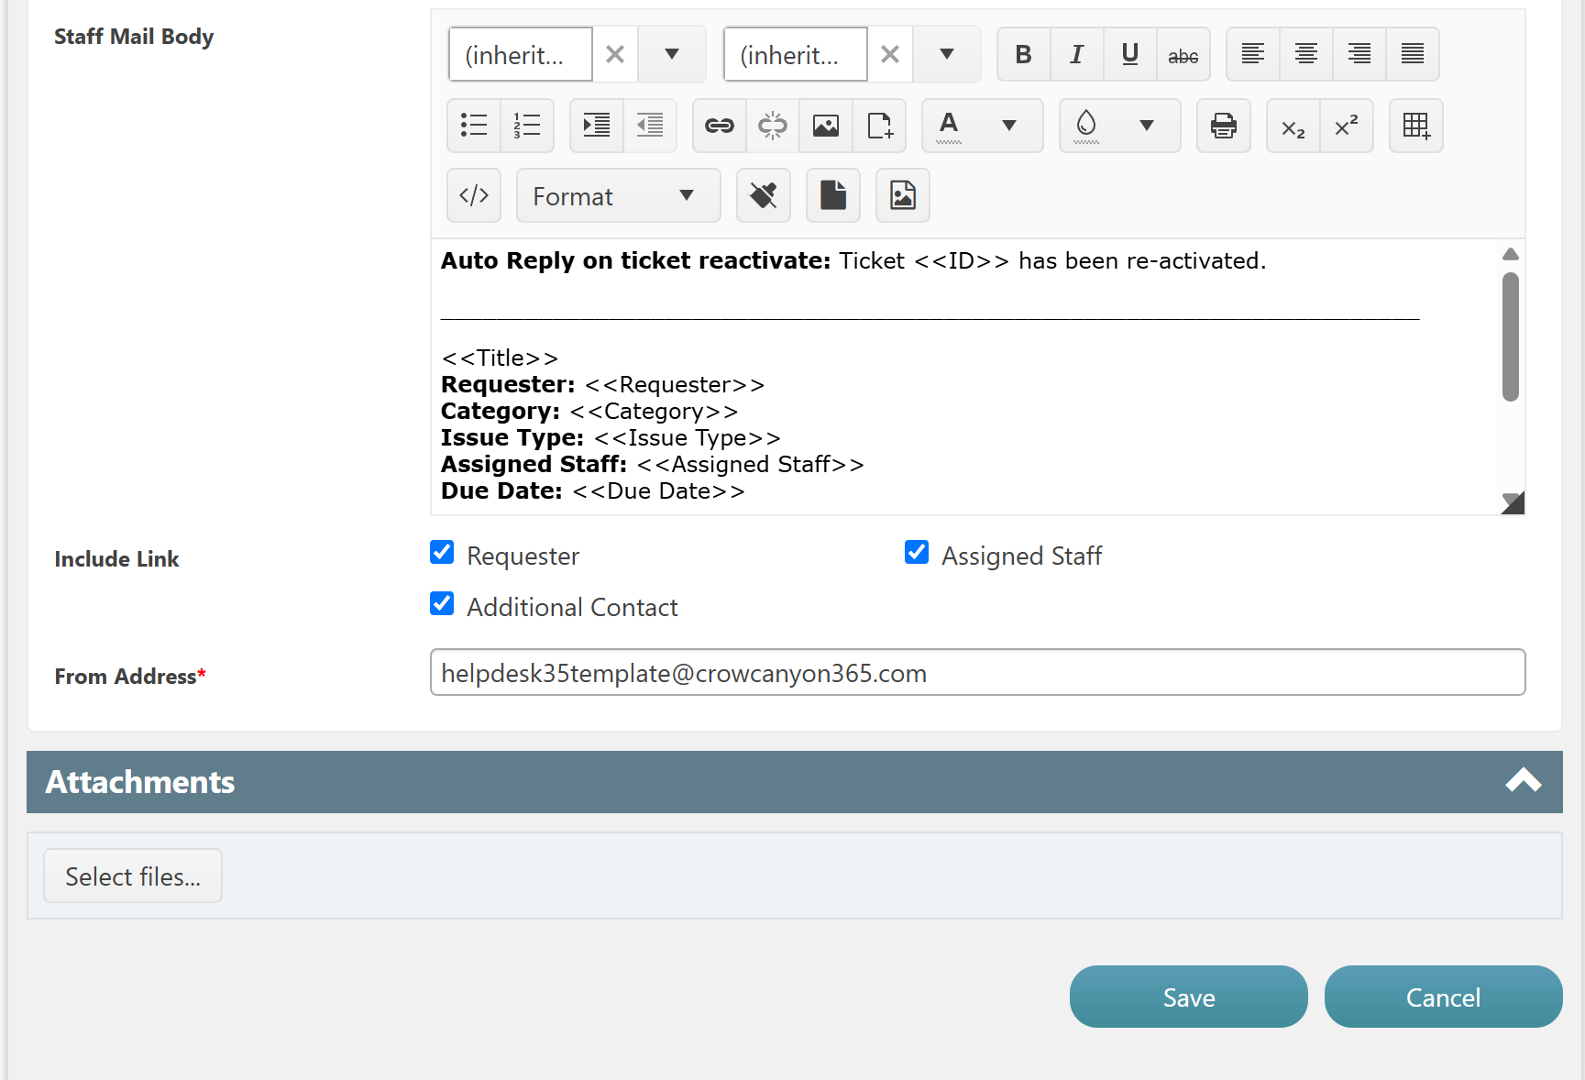Uncheck the Requester include link checkbox
Screen dimensions: 1585x1080
pyautogui.click(x=442, y=553)
